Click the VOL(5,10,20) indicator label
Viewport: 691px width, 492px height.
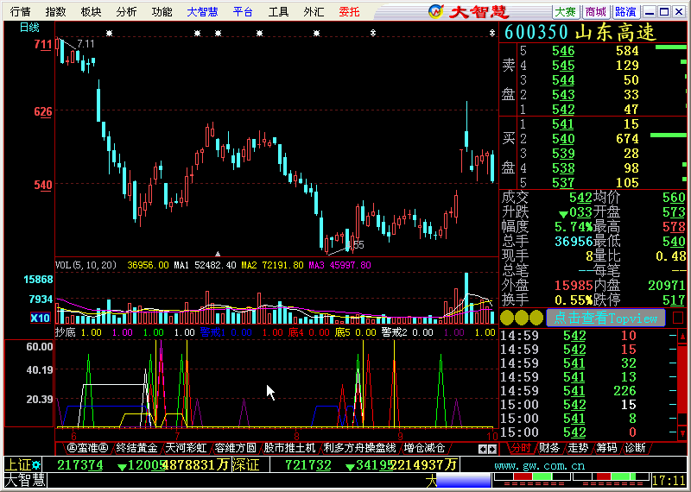pyautogui.click(x=86, y=265)
